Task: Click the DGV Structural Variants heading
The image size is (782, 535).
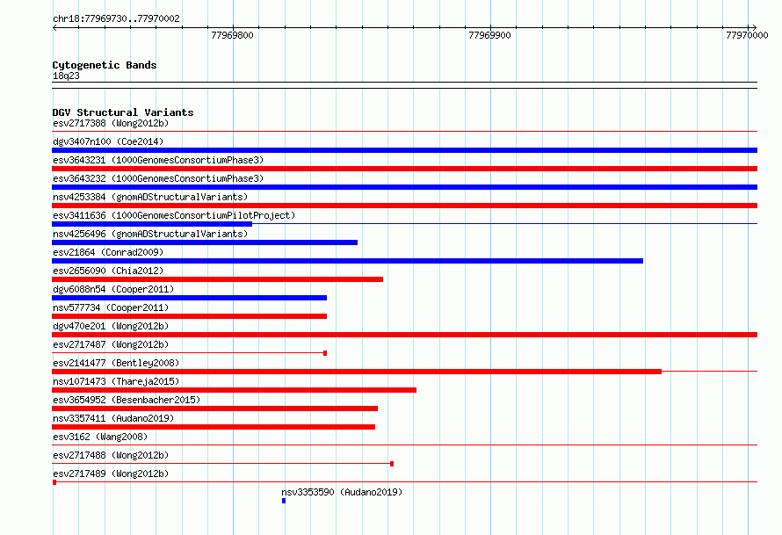Action: pos(123,112)
